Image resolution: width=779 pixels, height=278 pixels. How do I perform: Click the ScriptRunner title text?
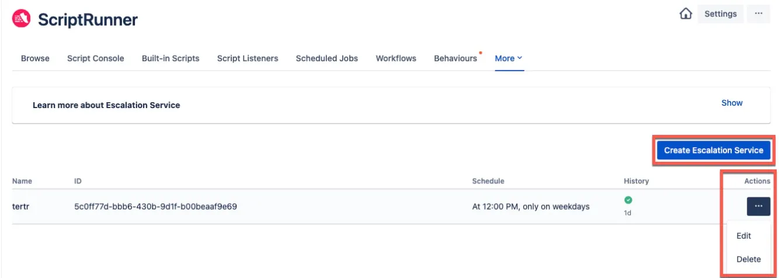(88, 20)
